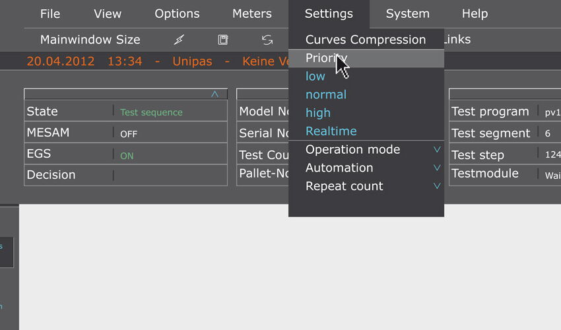The image size is (561, 330).
Task: Click the refresh arrows toolbar icon
Action: pos(267,40)
